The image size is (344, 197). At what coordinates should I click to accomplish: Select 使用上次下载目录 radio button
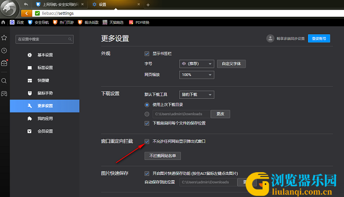(x=147, y=105)
